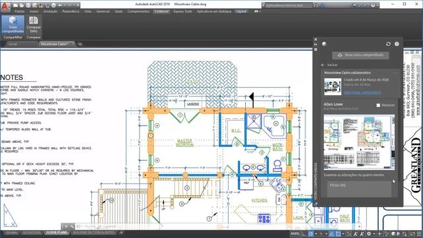Switch to the Anotação ribbon tab
The height and width of the screenshot is (238, 423).
pyautogui.click(x=50, y=11)
